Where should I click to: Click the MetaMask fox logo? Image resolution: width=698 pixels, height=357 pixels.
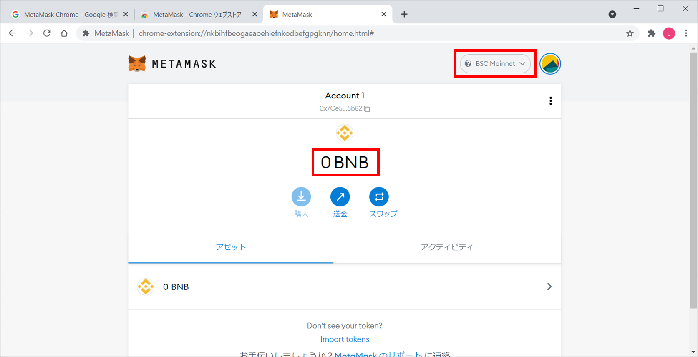click(x=137, y=64)
